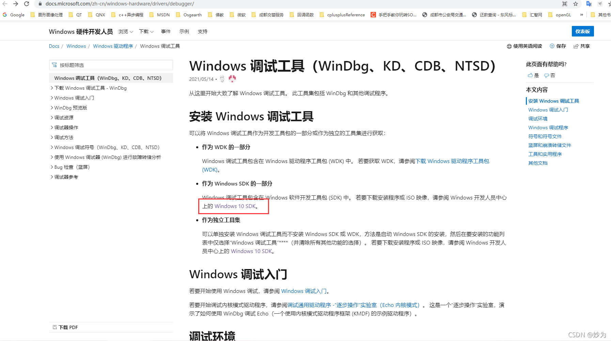Open the Osgearth bookmark folder
Image resolution: width=611 pixels, height=341 pixels.
189,15
